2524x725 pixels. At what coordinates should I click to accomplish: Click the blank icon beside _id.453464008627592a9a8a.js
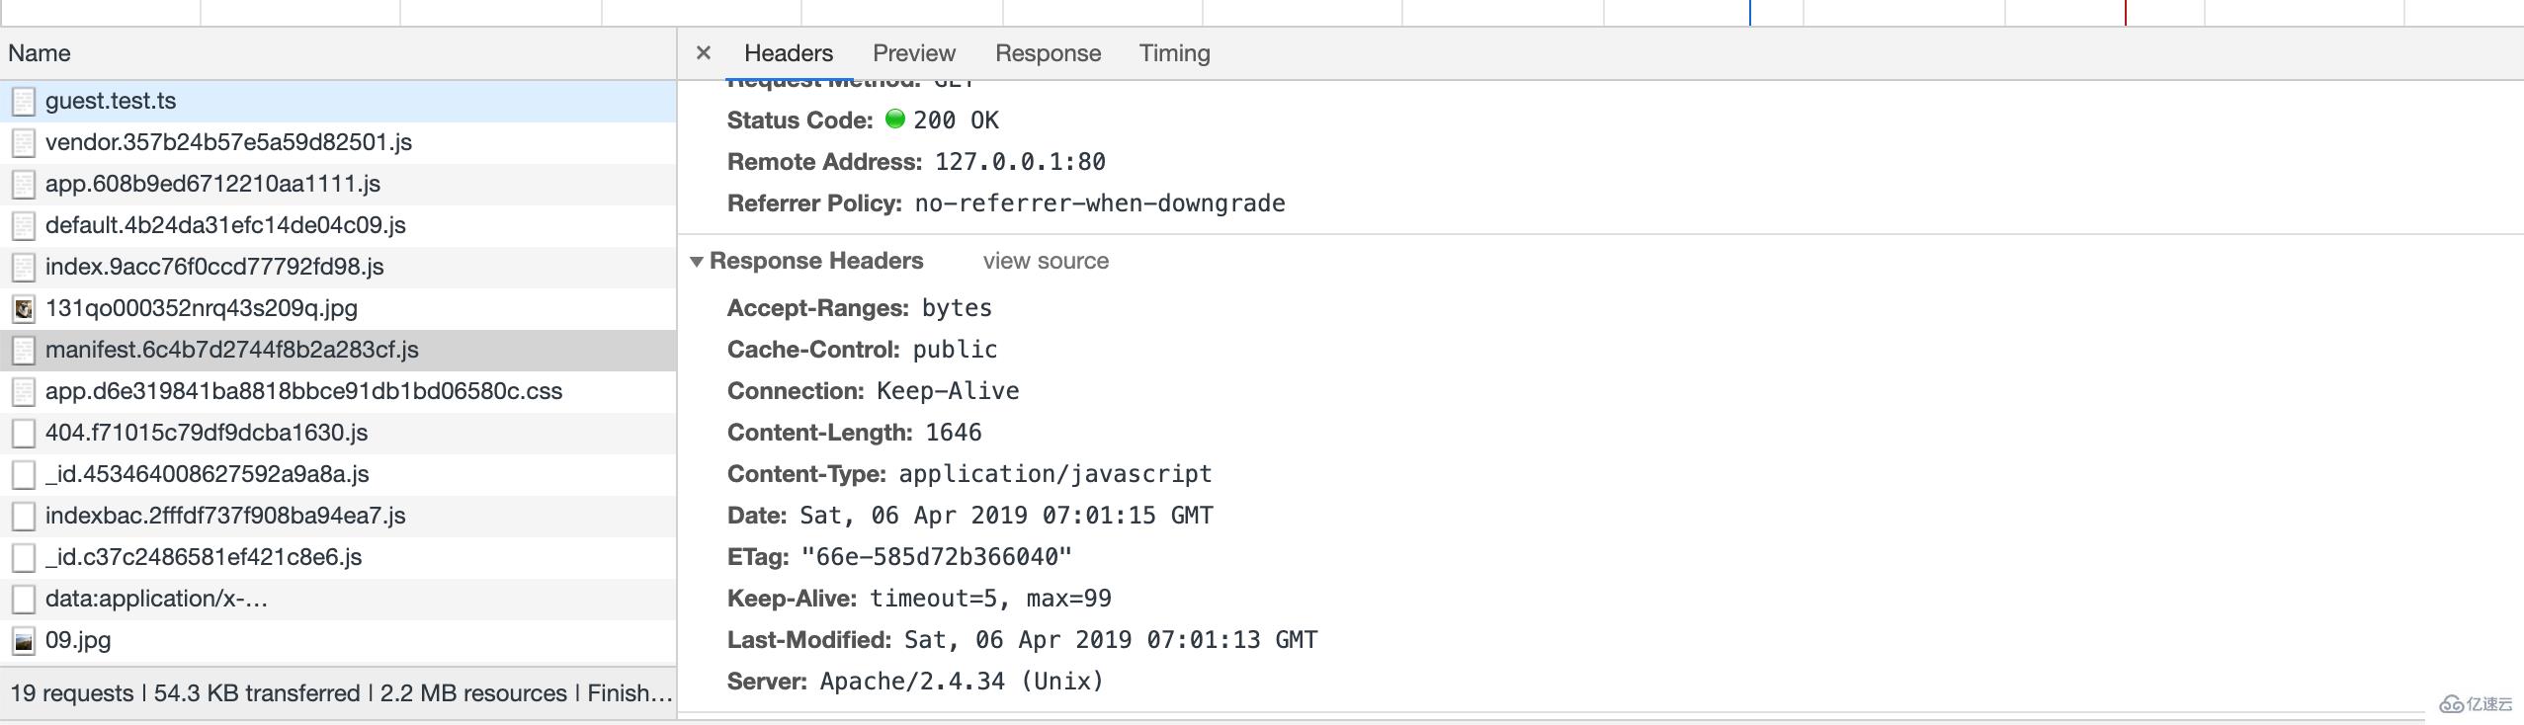tap(24, 475)
